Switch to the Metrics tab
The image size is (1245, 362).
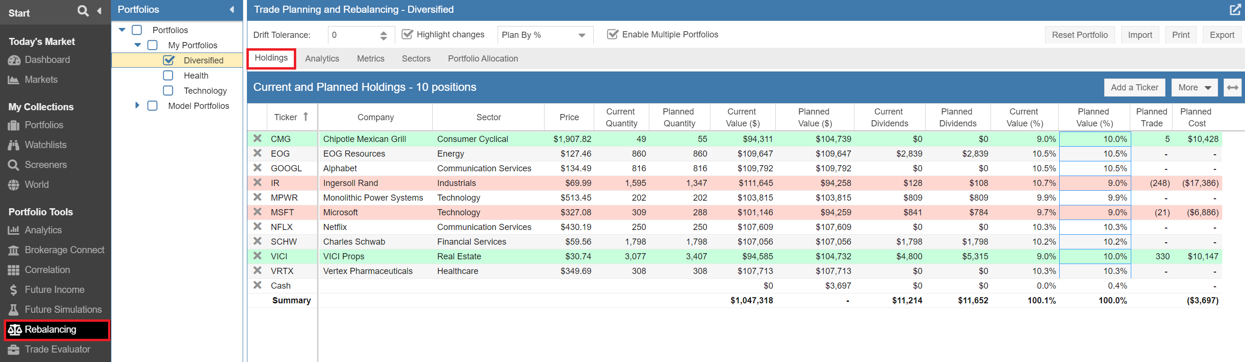[370, 58]
